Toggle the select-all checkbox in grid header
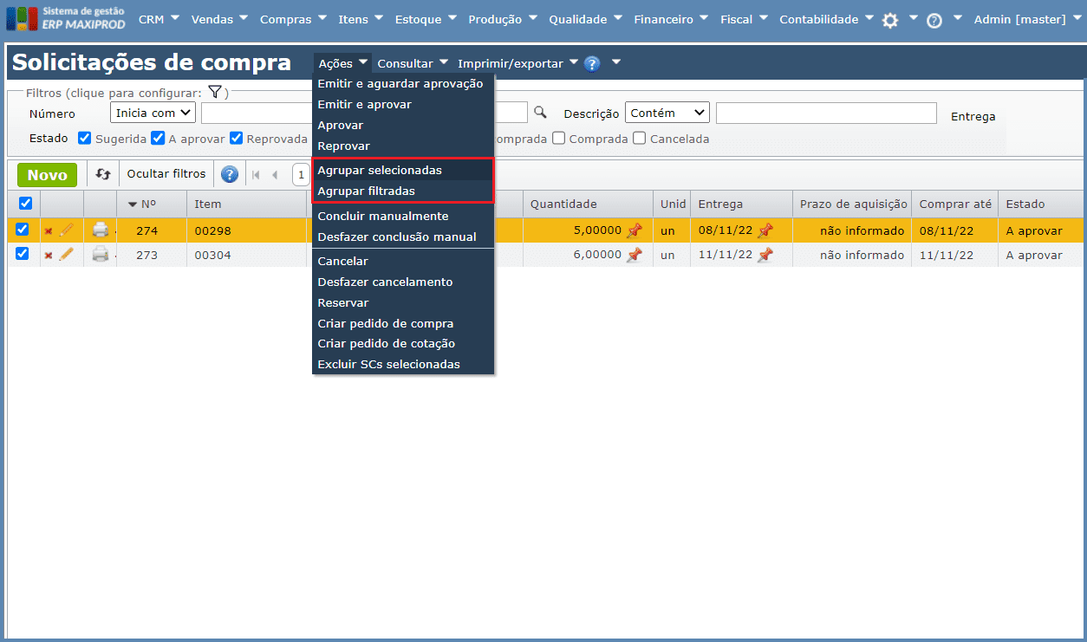The height and width of the screenshot is (642, 1087). 25,204
